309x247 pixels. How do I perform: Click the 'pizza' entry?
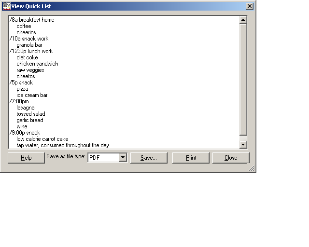pyautogui.click(x=23, y=89)
